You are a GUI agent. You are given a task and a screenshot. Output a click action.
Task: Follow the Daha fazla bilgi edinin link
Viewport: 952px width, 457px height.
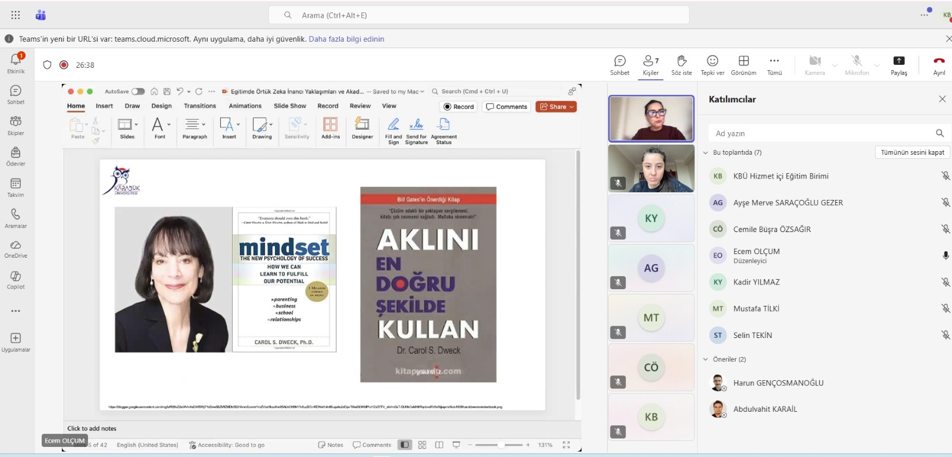point(346,39)
